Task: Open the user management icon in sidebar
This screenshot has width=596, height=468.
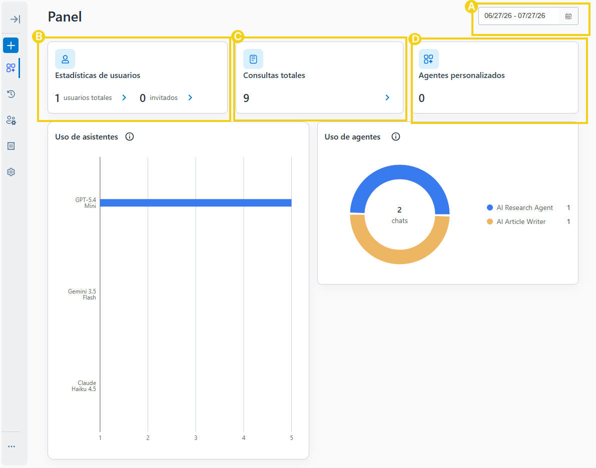Action: tap(11, 120)
